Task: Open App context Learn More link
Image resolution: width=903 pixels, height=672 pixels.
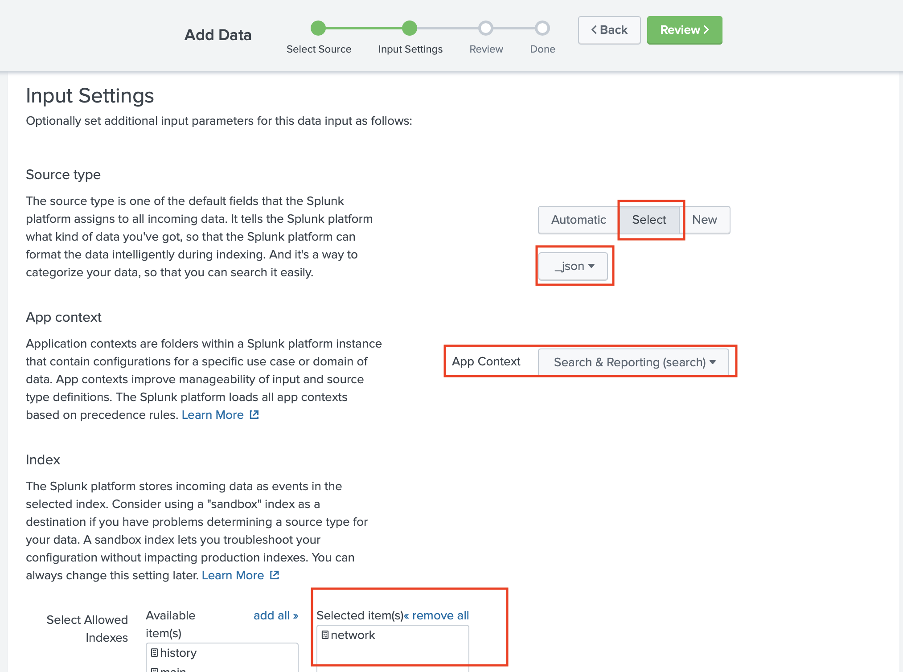Action: click(x=213, y=415)
